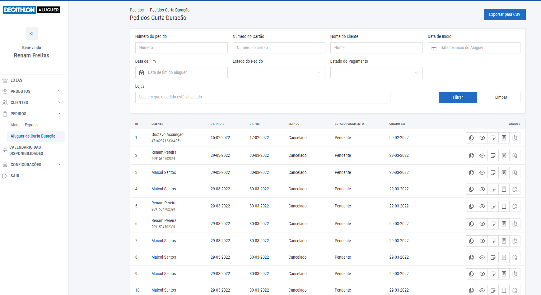
Task: Click the copy icon for order 1
Action: (471, 138)
